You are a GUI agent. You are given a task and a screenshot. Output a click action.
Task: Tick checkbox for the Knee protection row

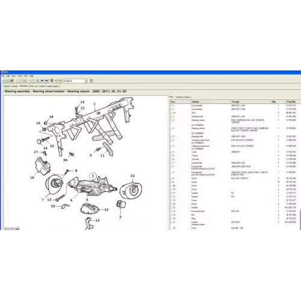(x=172, y=211)
